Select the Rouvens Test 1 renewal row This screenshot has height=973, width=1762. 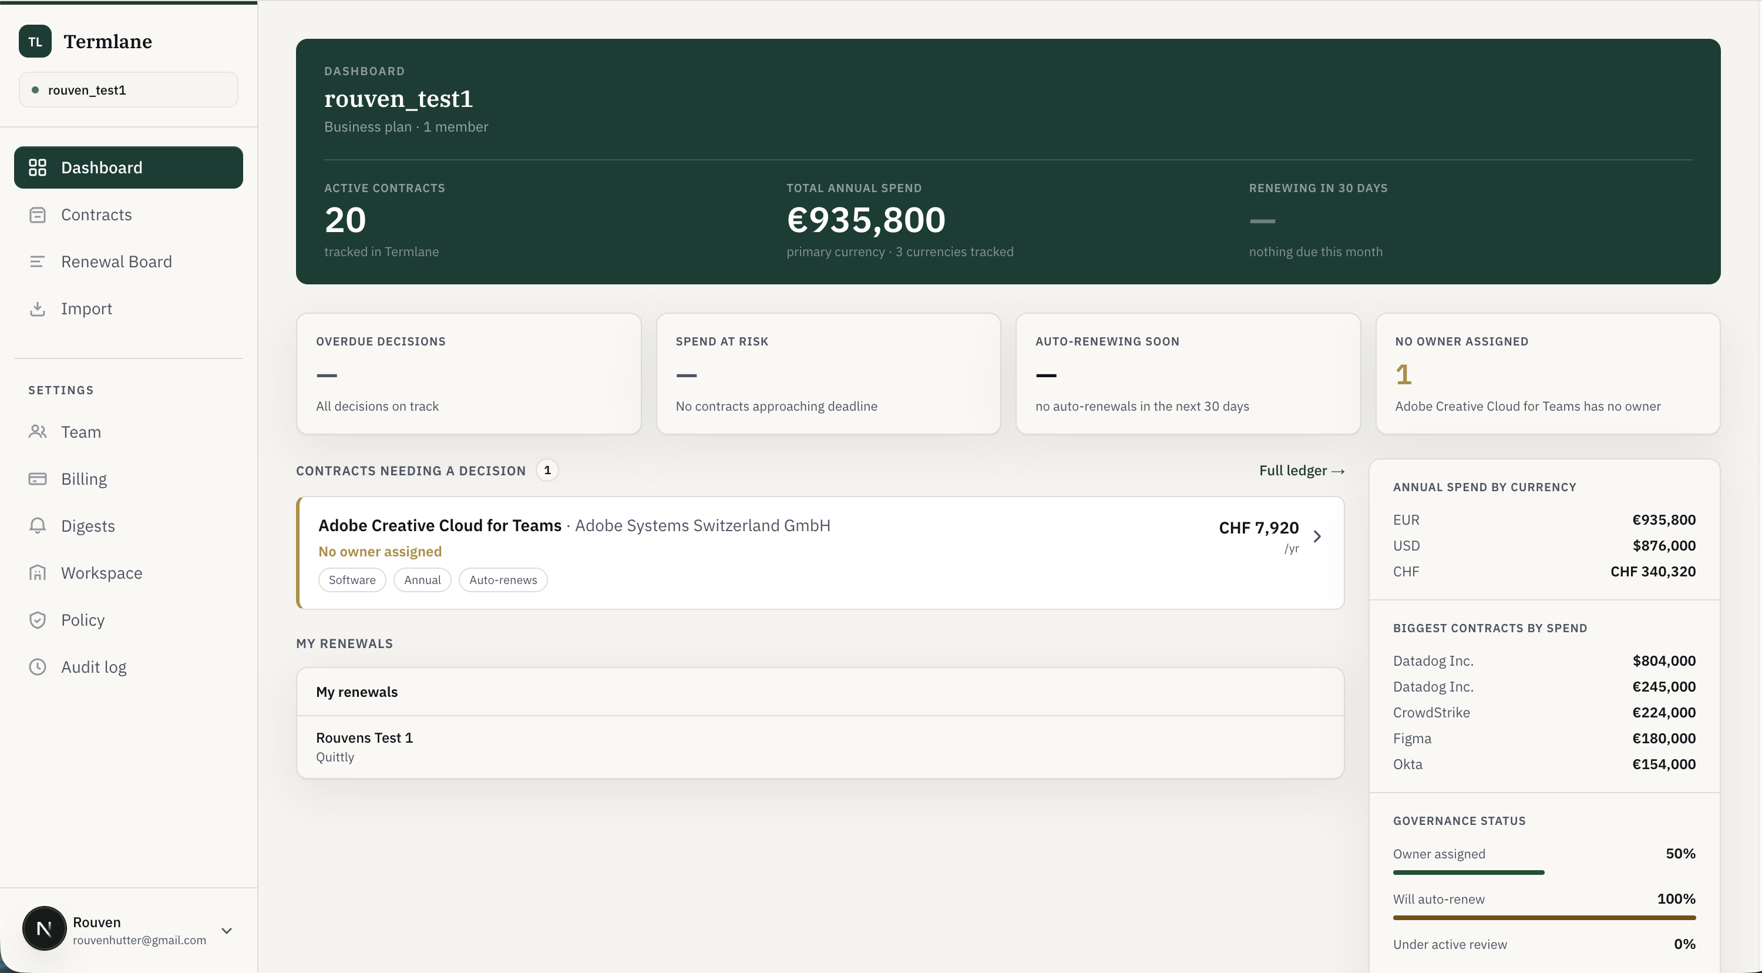820,747
